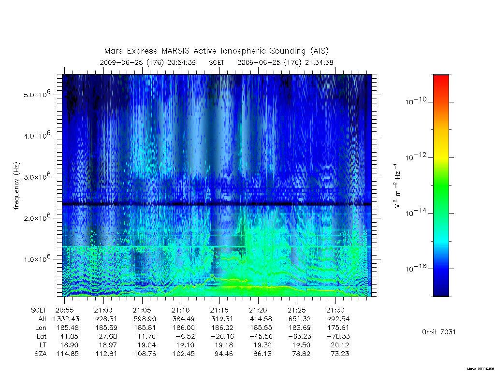Viewport: 495px width, 371px height.
Task: Click the 10^-12 yellow level on colorbar
Action: coord(441,157)
